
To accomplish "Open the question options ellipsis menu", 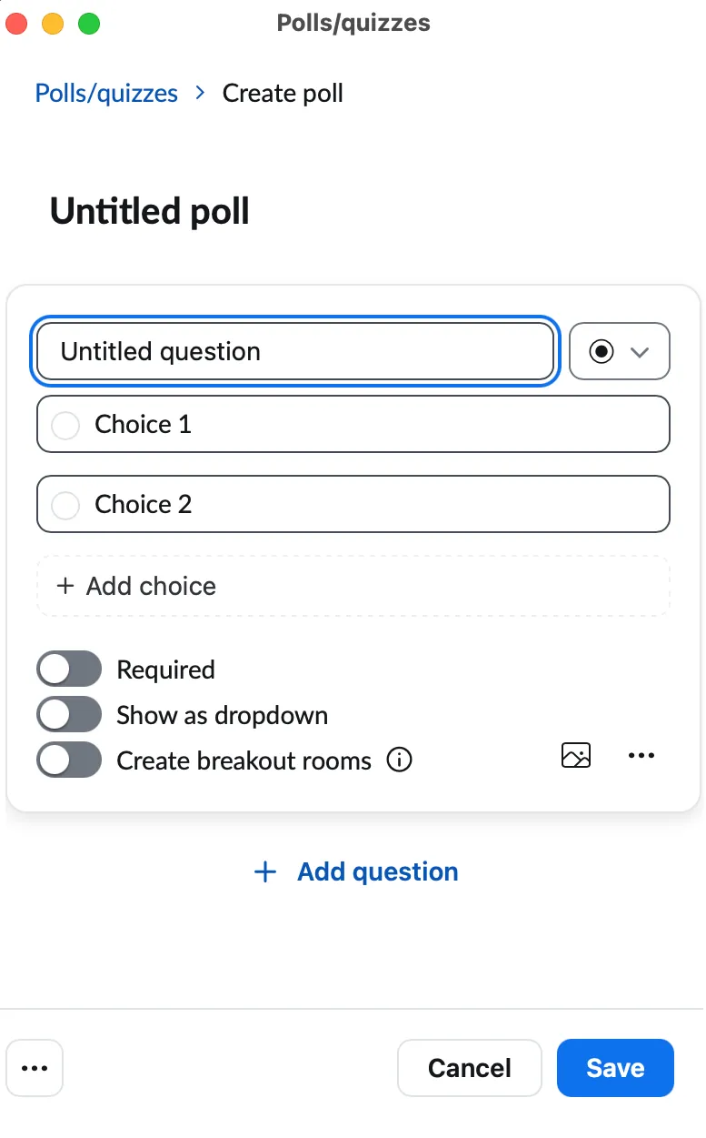I will coord(641,755).
